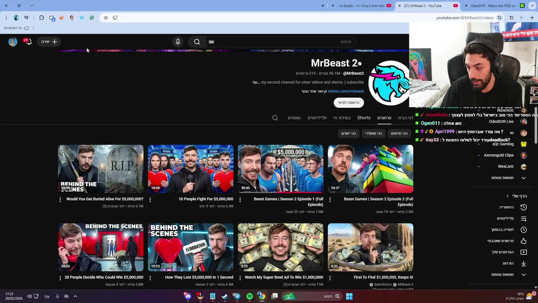
Task: Open the 'הדף שלי' sidebar section chevron
Action: pos(507,196)
